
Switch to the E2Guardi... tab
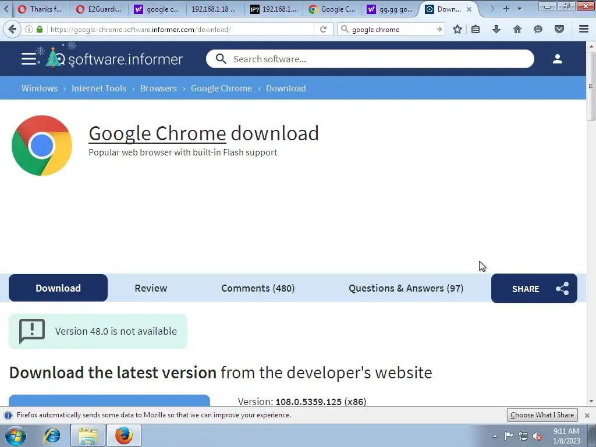coord(99,9)
